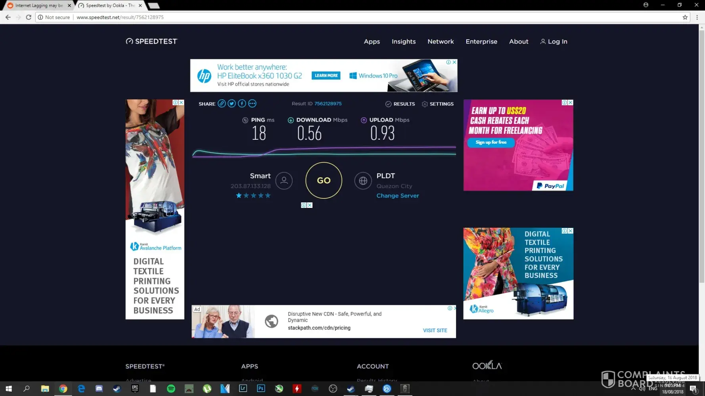Open Result ID 7562128975 link
This screenshot has height=396, width=705.
328,104
